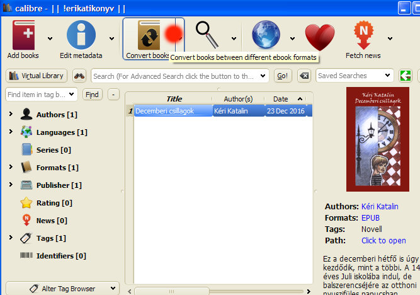
Task: Click the left scroll arrow of book list
Action: [130, 291]
